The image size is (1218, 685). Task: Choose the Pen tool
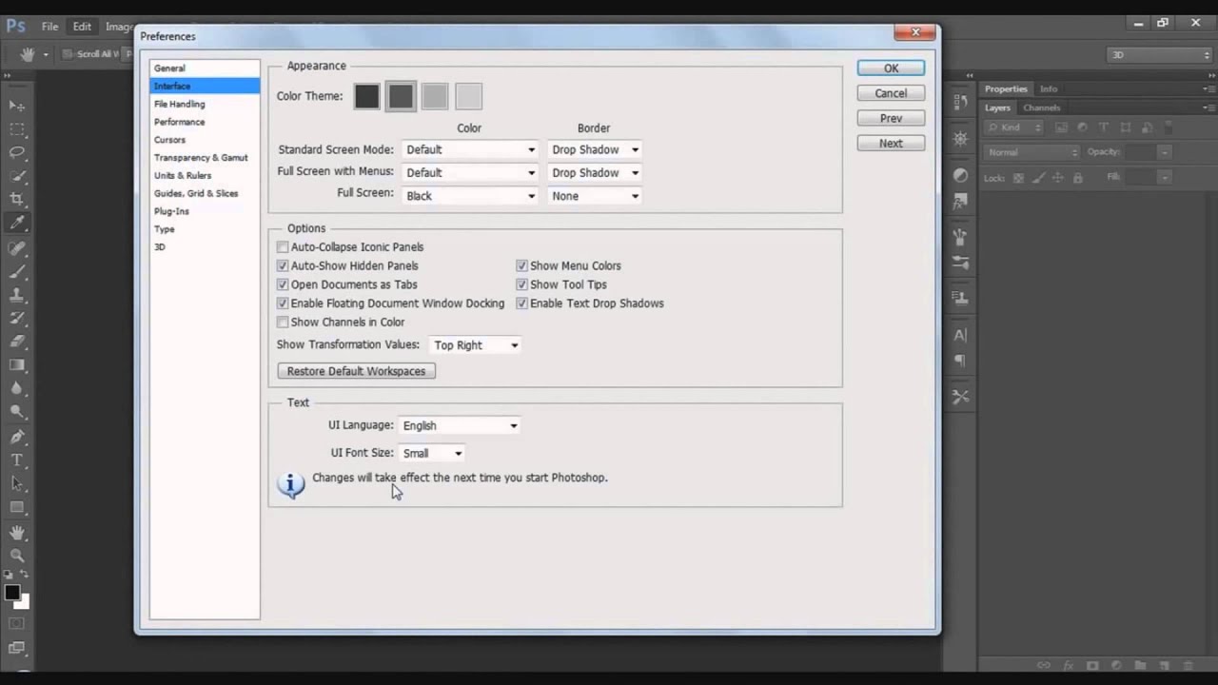(17, 437)
